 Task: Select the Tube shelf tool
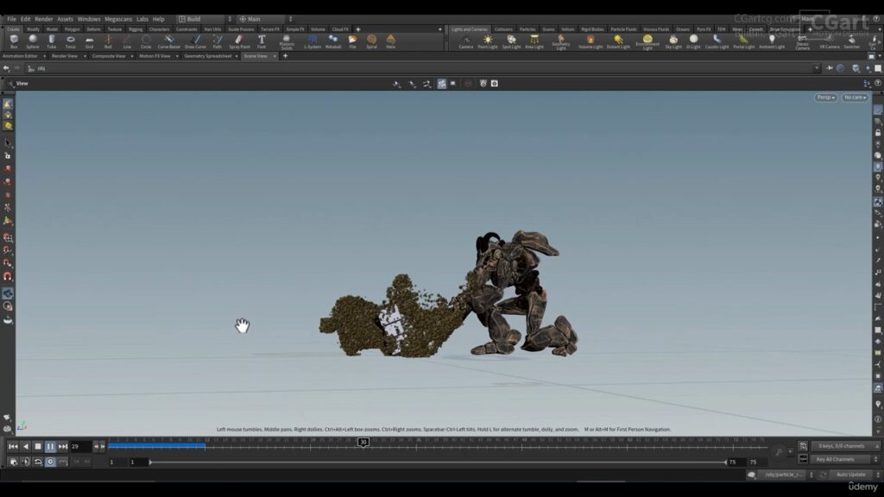tap(51, 41)
